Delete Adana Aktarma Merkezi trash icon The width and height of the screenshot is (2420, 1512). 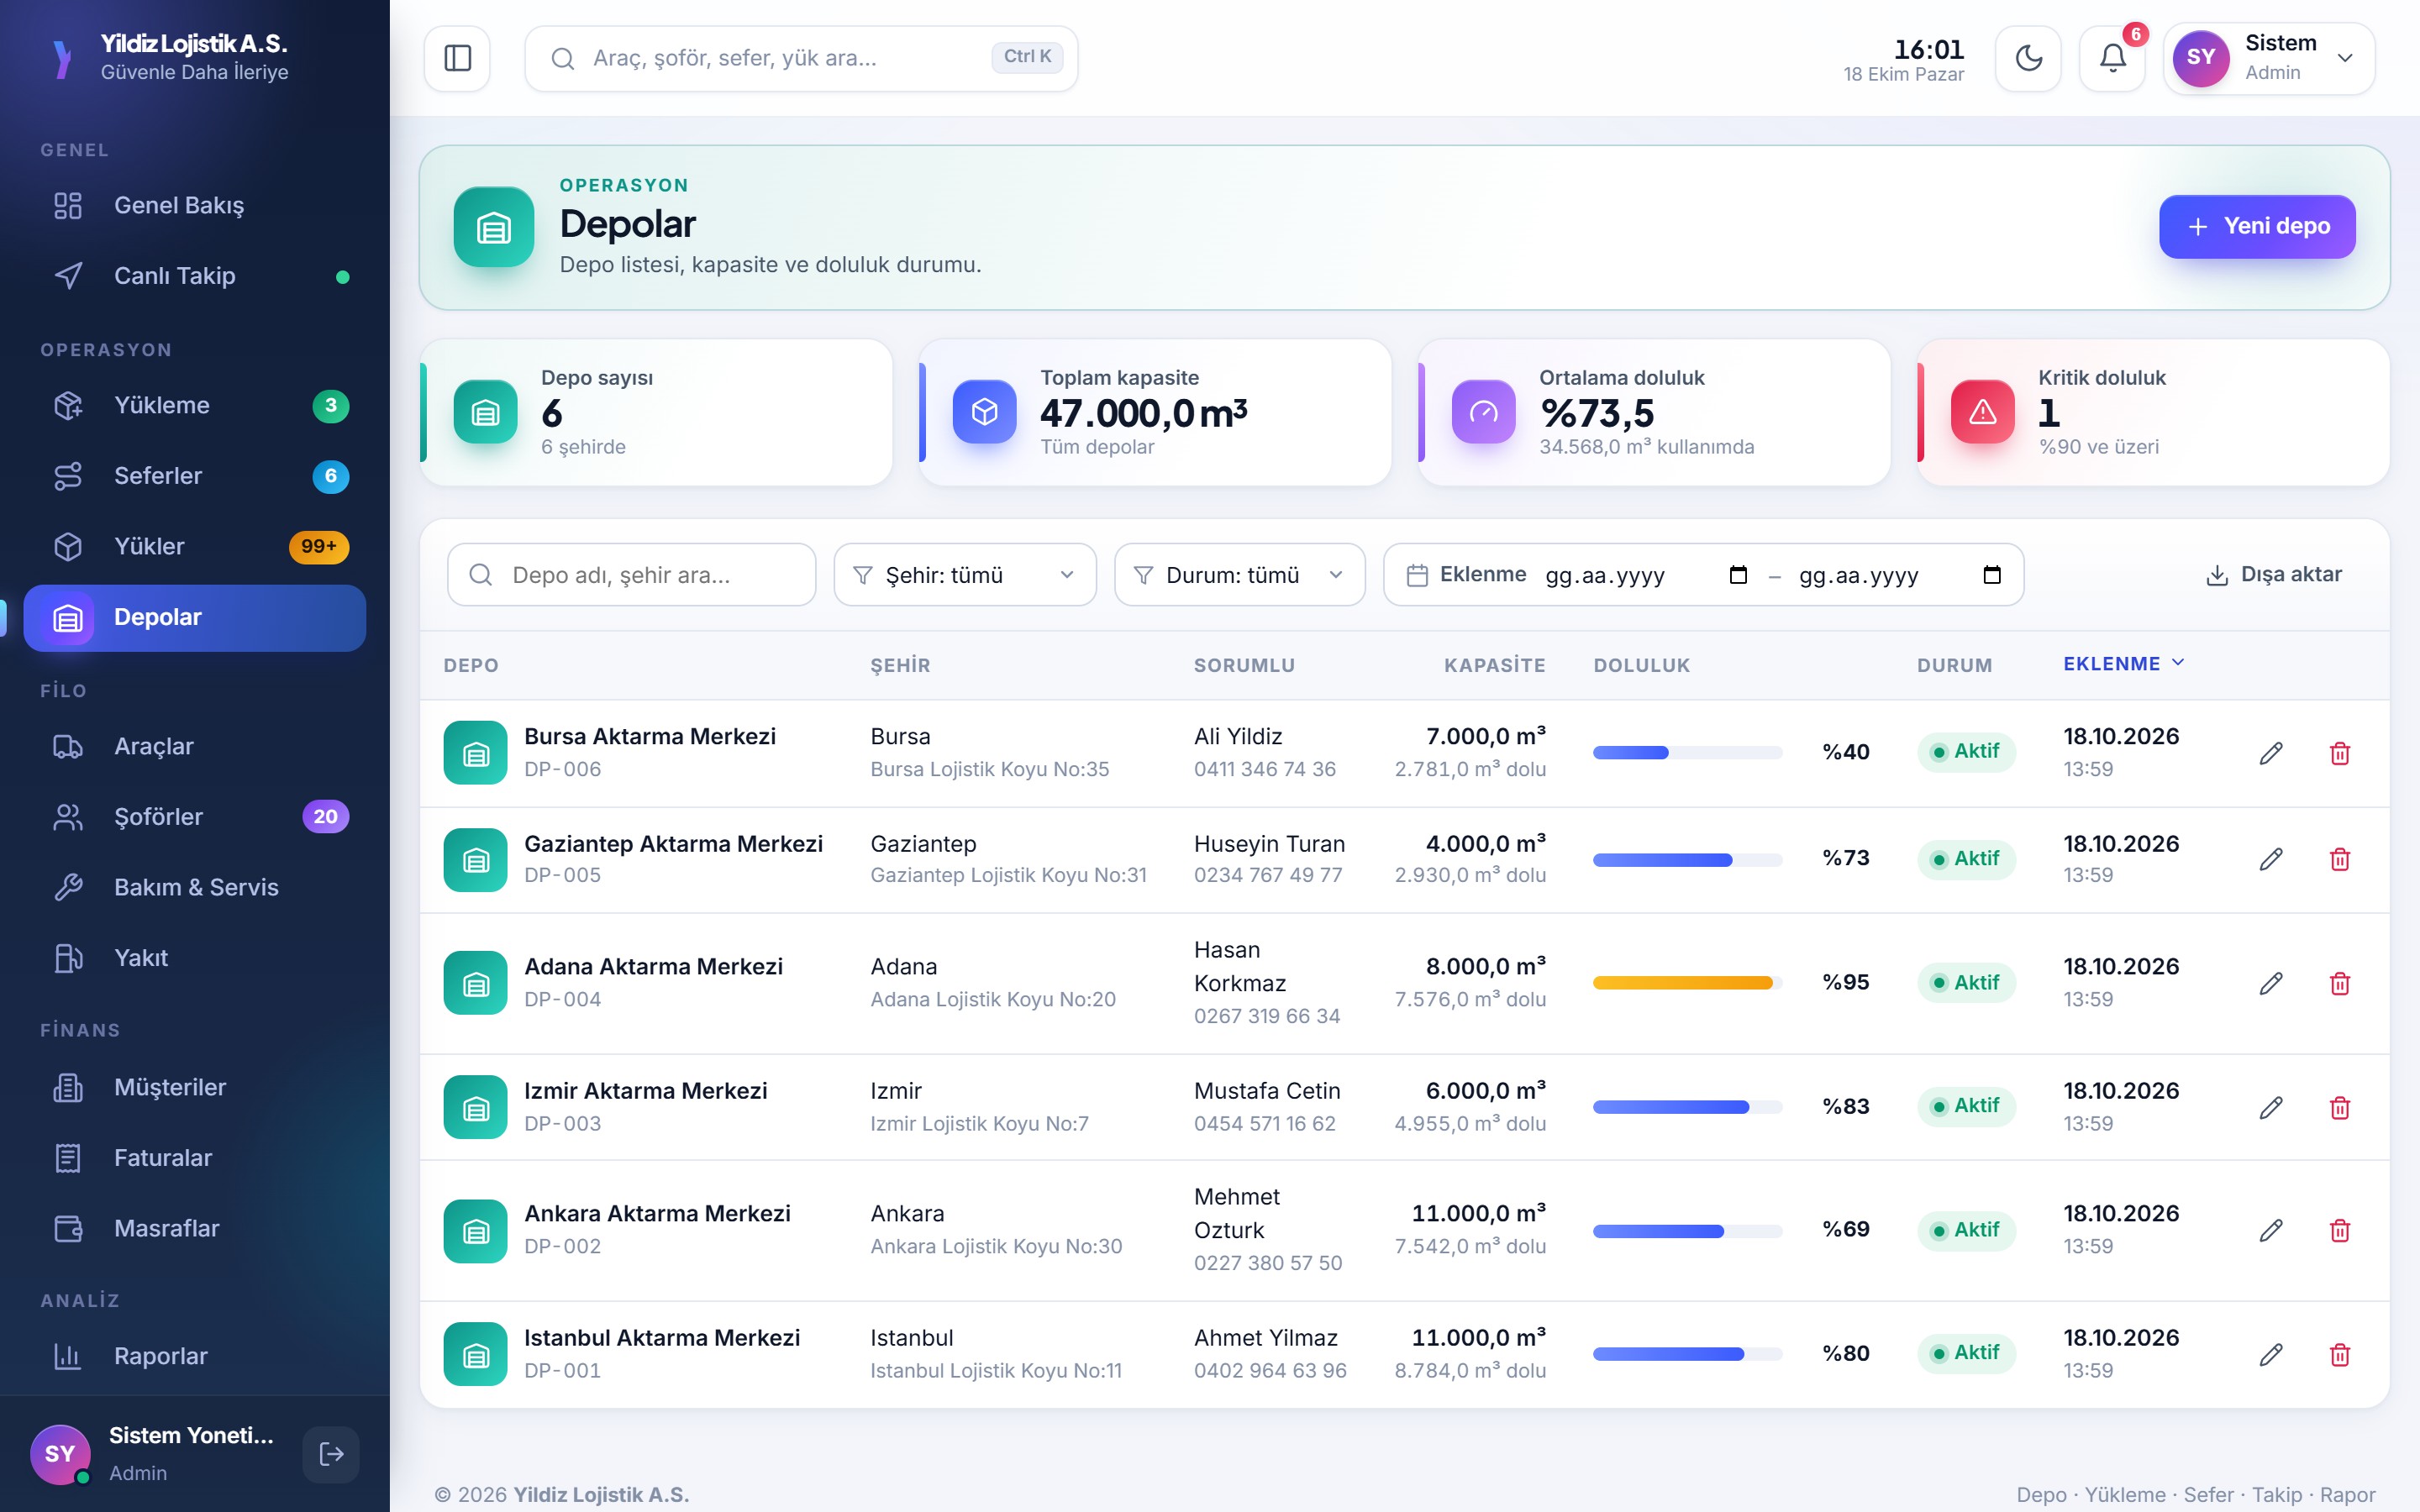click(x=2340, y=983)
